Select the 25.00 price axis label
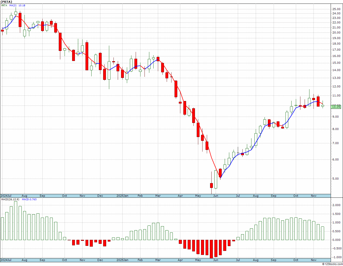343x266 pixels. pyautogui.click(x=336, y=9)
